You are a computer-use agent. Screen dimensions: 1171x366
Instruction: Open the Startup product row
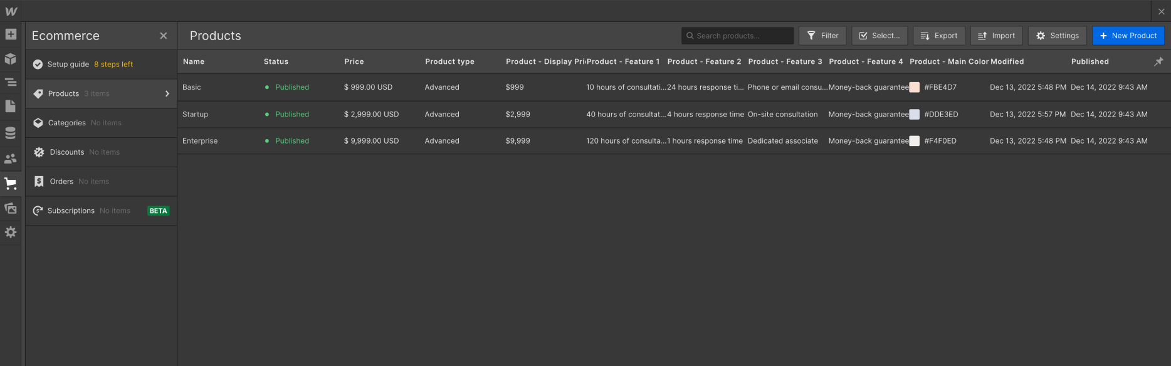tap(674, 114)
